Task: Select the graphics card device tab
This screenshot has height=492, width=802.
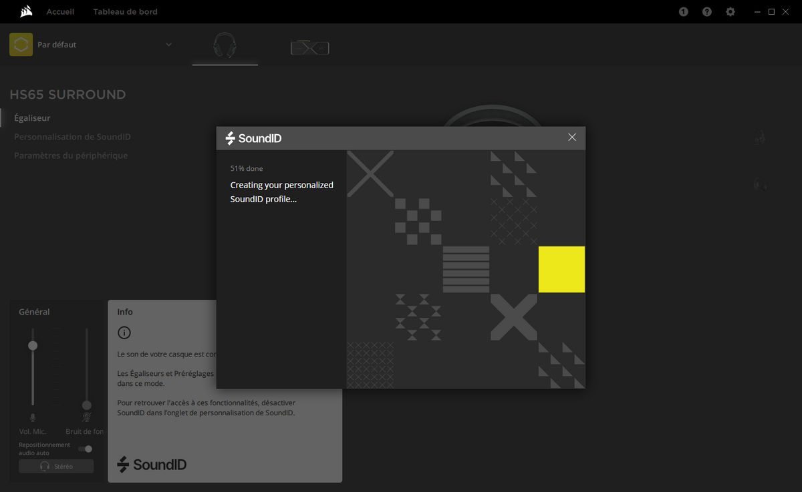Action: [x=309, y=47]
